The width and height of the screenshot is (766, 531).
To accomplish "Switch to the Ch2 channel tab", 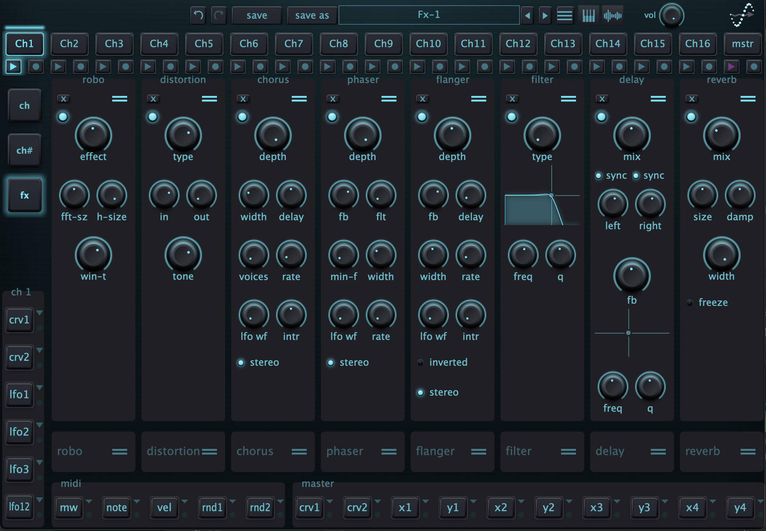I will click(69, 44).
